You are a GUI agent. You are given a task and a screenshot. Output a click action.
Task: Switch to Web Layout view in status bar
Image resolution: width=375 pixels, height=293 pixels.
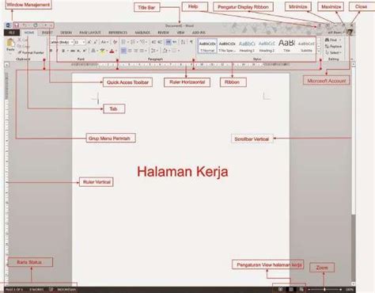tap(301, 290)
